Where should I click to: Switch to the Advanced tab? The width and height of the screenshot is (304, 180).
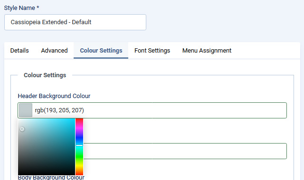tap(54, 51)
